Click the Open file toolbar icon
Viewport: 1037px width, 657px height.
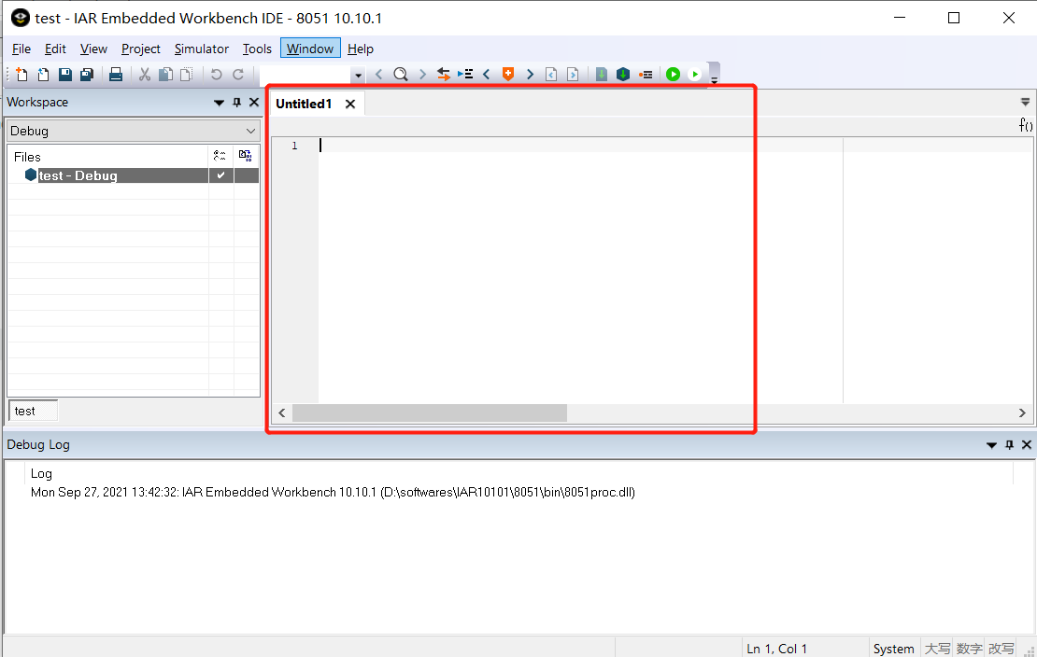tap(44, 74)
